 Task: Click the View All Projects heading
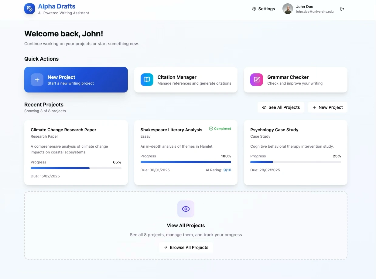(x=186, y=226)
